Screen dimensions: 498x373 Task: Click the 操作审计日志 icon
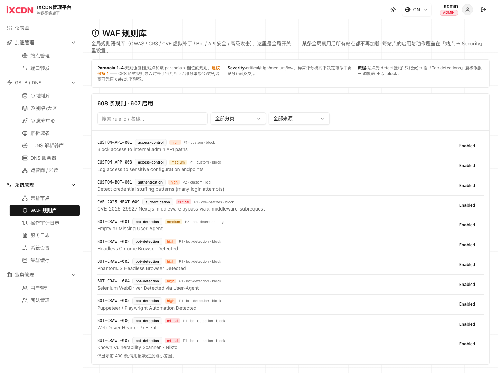click(x=25, y=223)
